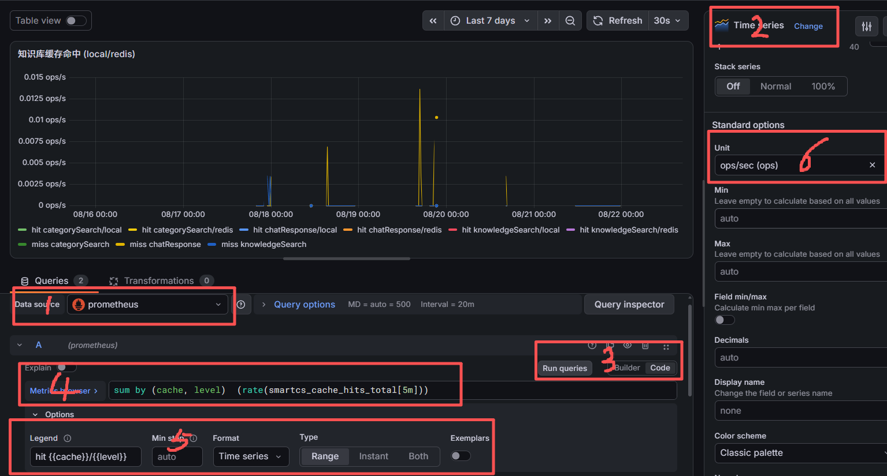The image size is (887, 476).
Task: Toggle Table view switch
Action: [76, 21]
